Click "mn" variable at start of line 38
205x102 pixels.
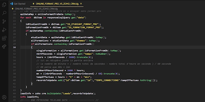pyautogui.click(x=38, y=74)
